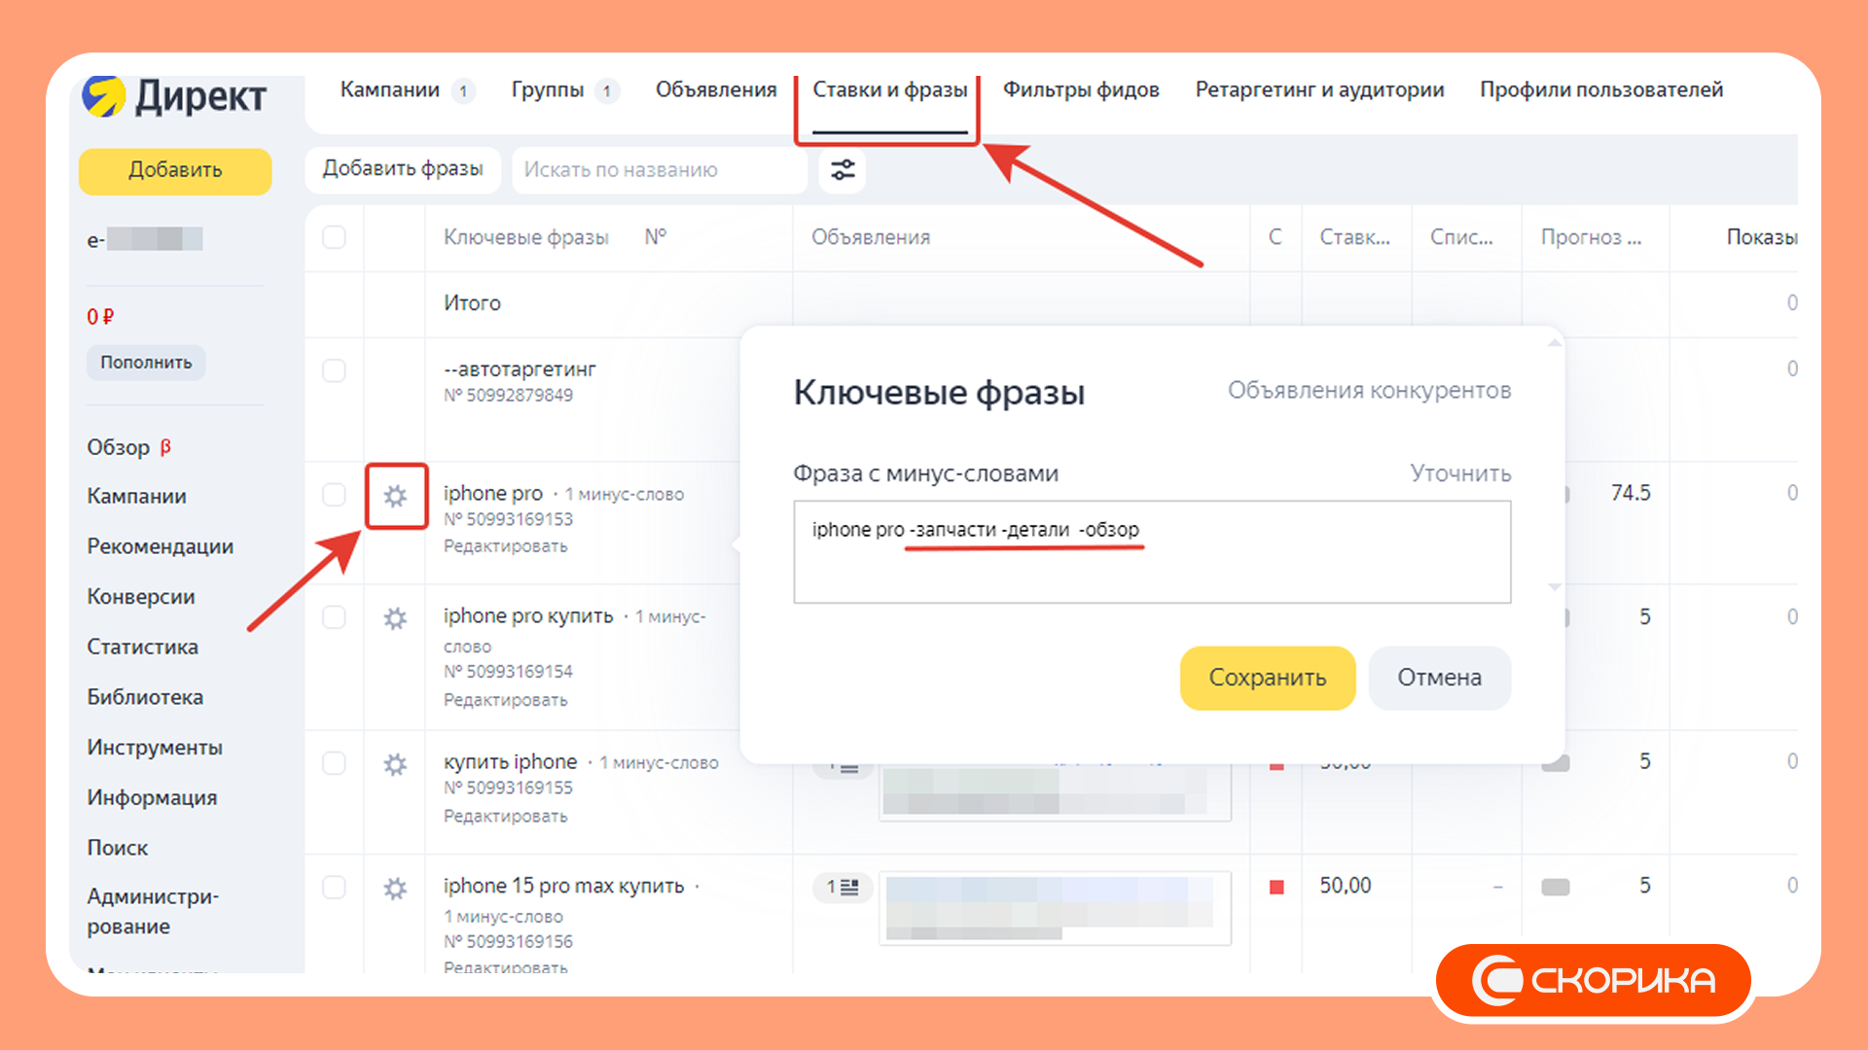The height and width of the screenshot is (1050, 1868).
Task: Click Редактировать under iphone pro купить
Action: click(505, 700)
